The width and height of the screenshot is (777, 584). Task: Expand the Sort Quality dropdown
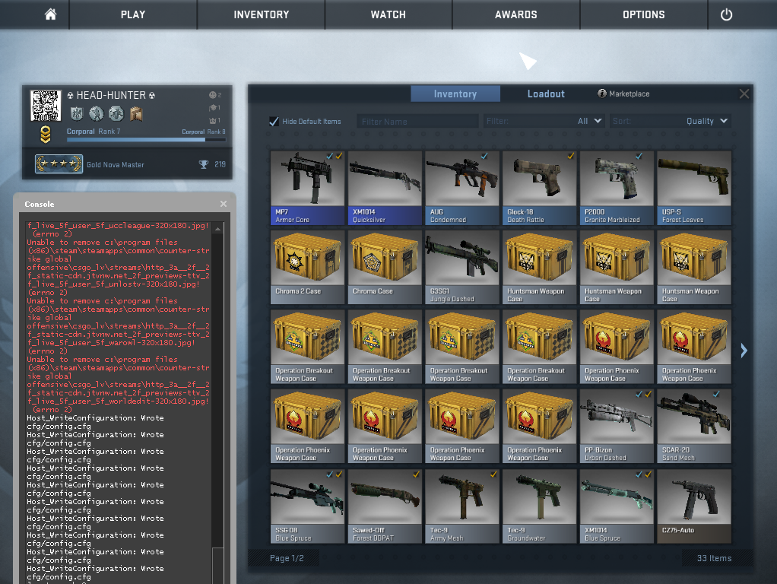click(670, 122)
